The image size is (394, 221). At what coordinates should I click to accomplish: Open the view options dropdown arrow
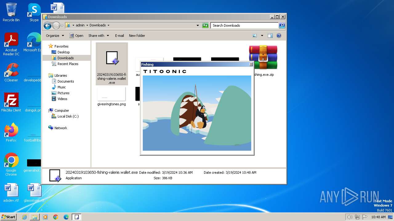tap(262, 36)
